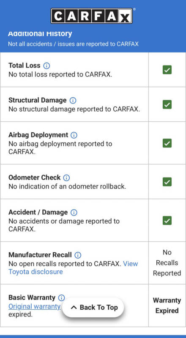Tap the Airbag Deployment info icon

[74, 135]
